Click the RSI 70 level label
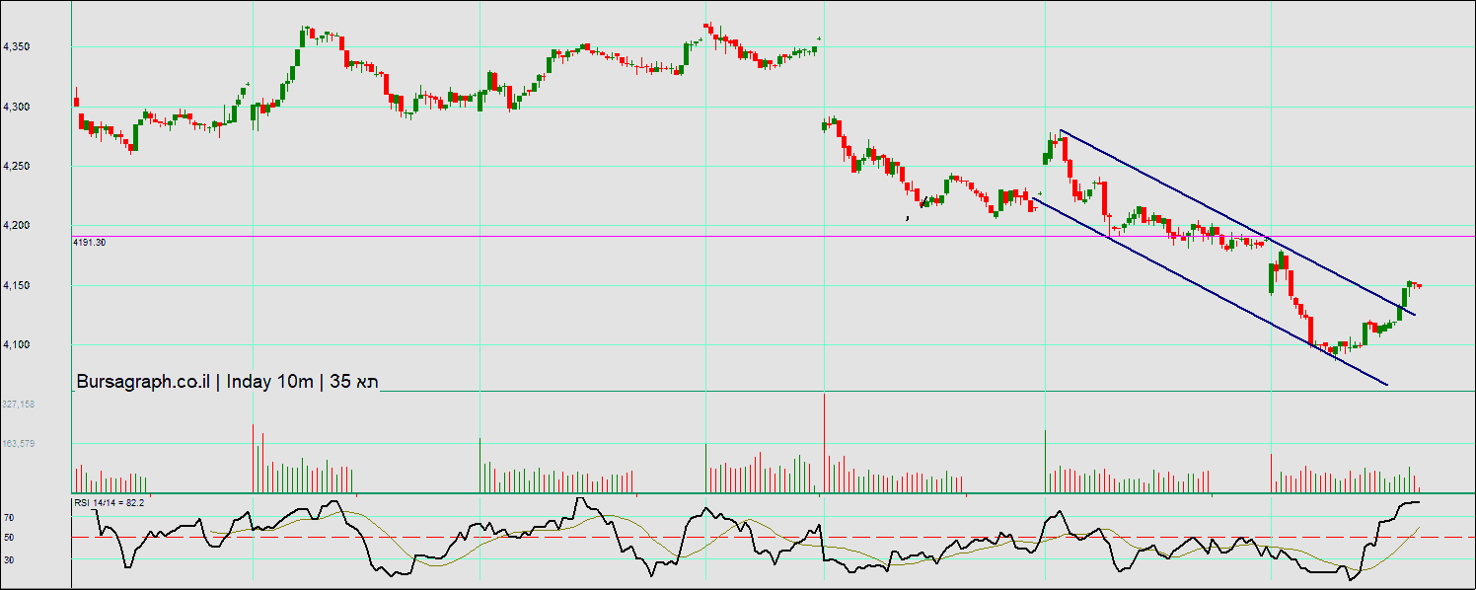 [x=9, y=517]
